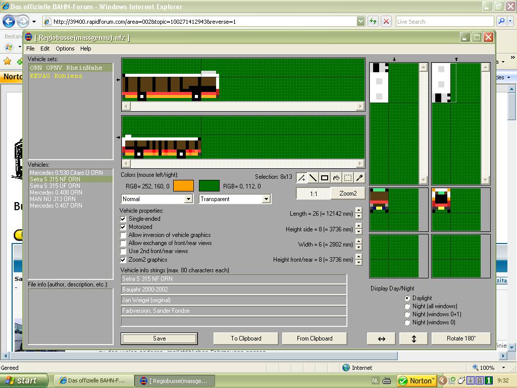517x388 pixels.
Task: Select the Daylight display option
Action: 407,298
